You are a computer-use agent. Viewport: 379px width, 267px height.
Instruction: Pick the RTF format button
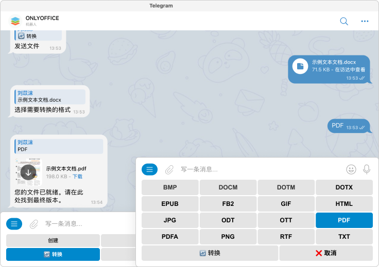pyautogui.click(x=286, y=237)
